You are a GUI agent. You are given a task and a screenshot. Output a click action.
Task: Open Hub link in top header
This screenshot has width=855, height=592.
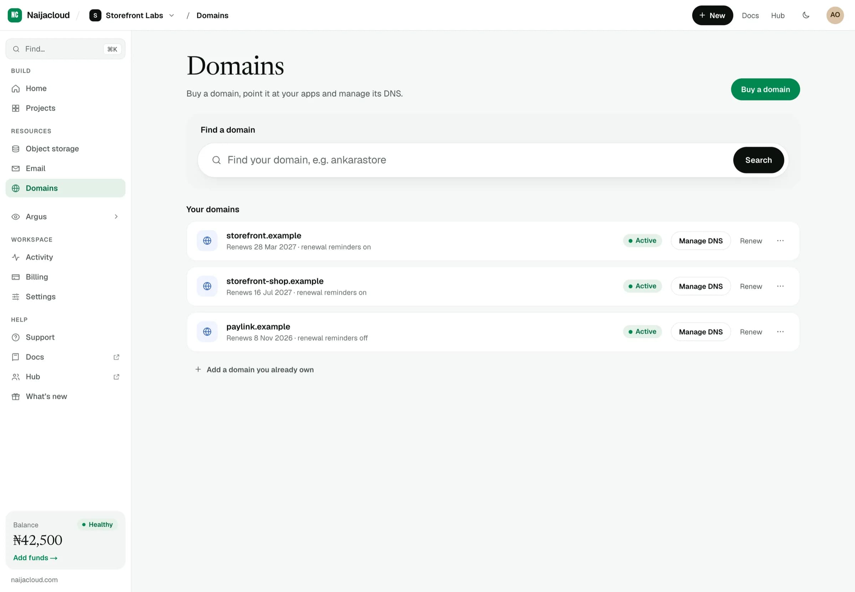coord(777,16)
